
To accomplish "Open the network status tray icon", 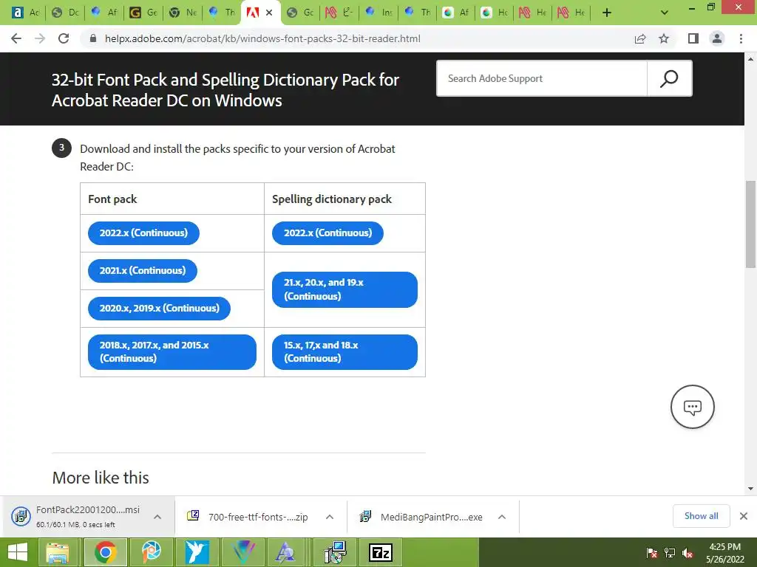I will (670, 553).
